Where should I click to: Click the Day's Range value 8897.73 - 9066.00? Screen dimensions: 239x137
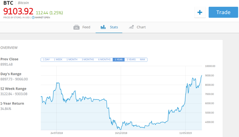[x=14, y=79]
